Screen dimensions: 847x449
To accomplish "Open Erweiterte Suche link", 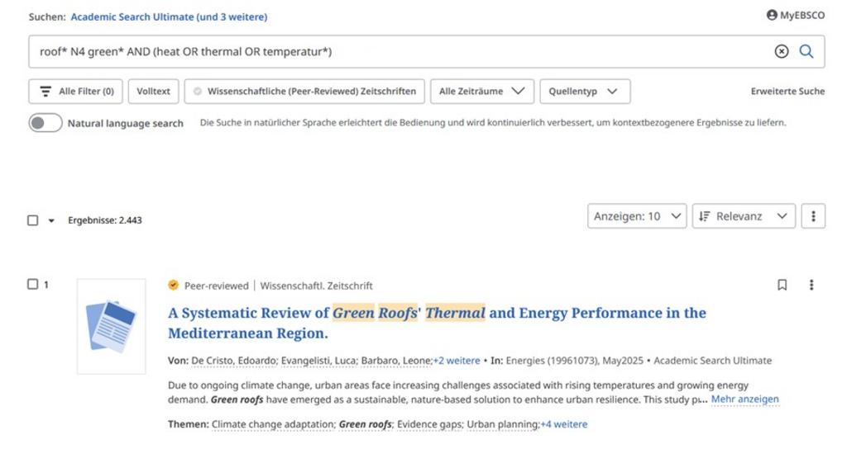I will [787, 92].
